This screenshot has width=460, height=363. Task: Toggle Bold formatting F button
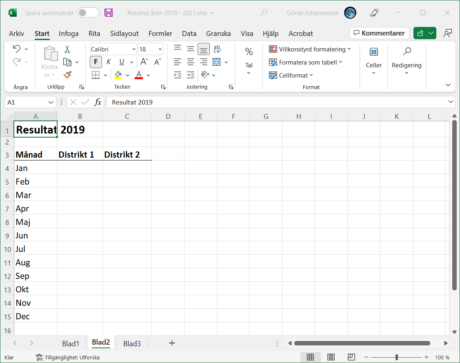[x=96, y=62]
